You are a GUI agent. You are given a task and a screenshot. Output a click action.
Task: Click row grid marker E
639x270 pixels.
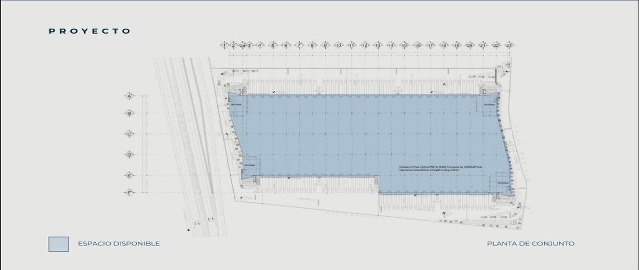tap(129, 176)
